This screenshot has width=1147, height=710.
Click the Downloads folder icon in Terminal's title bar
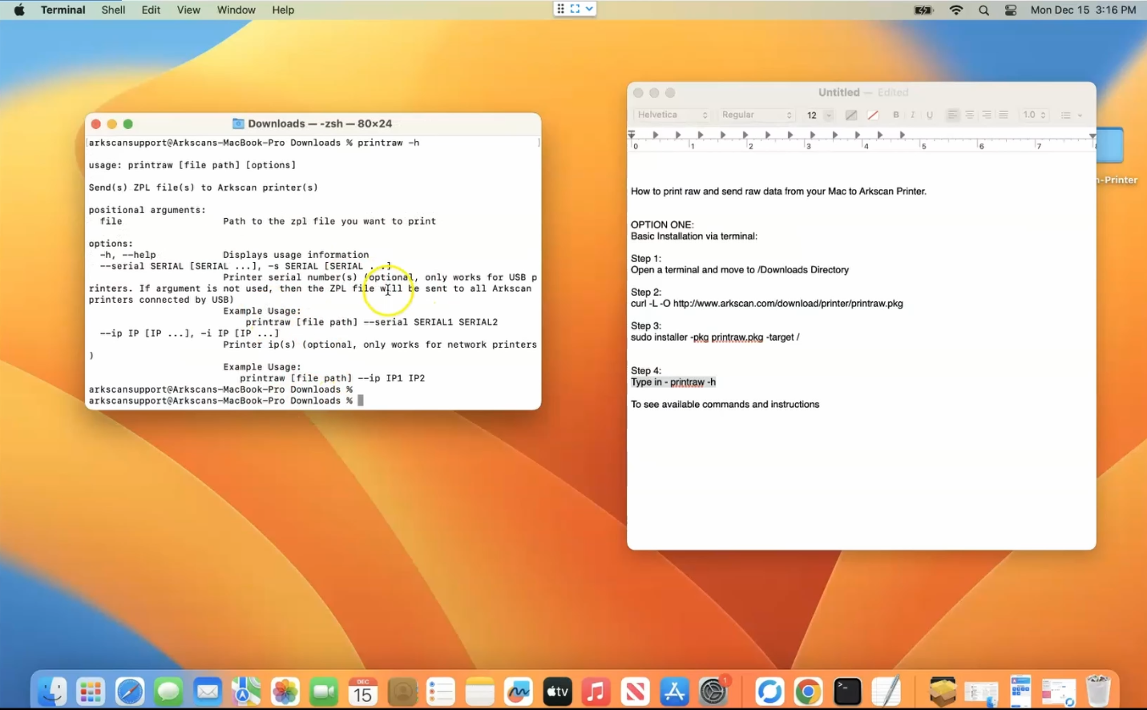point(238,123)
